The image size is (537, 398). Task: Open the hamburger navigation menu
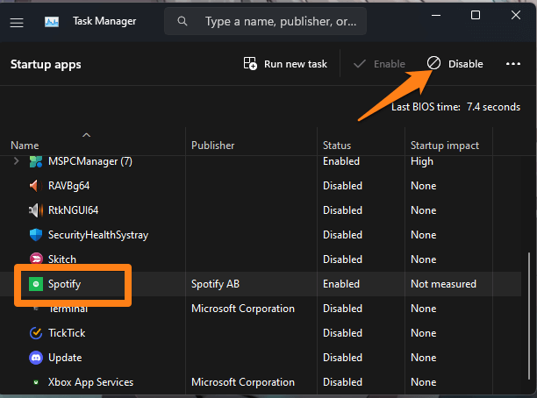17,21
